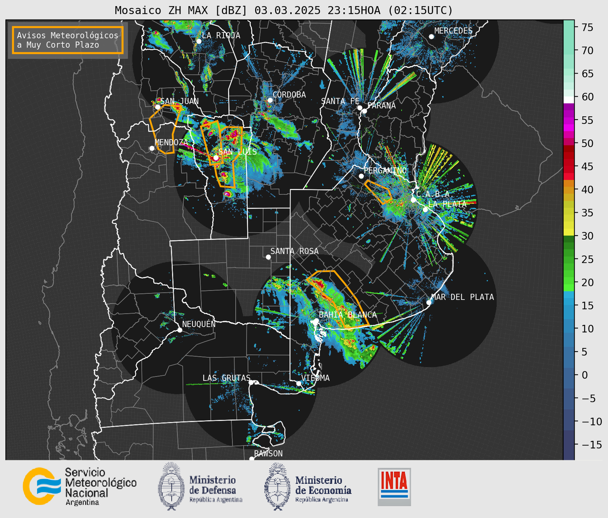The width and height of the screenshot is (608, 518).
Task: Click the SAN JUAN city label
Action: pyautogui.click(x=179, y=101)
